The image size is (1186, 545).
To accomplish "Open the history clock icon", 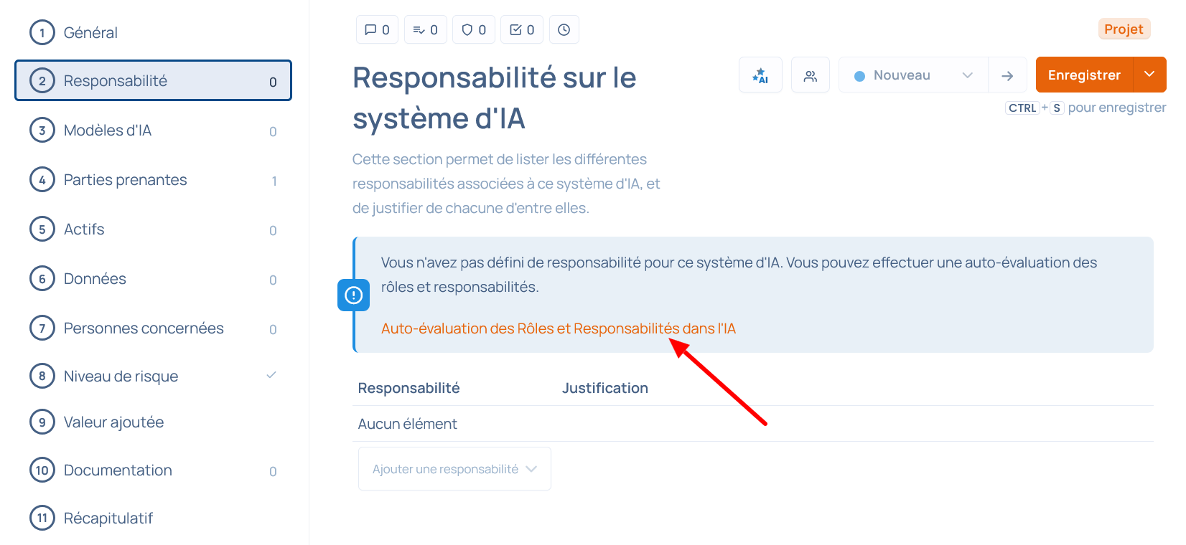I will [x=564, y=30].
